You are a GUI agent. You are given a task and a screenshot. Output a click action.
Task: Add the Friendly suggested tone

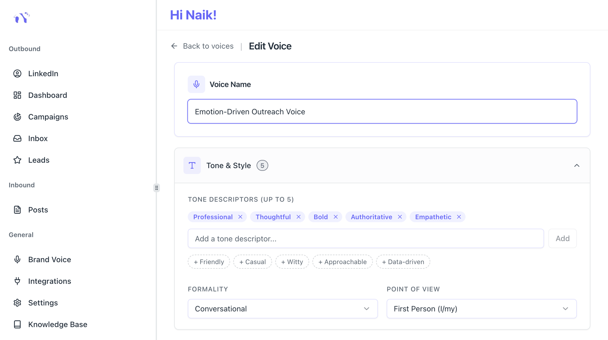coord(209,262)
